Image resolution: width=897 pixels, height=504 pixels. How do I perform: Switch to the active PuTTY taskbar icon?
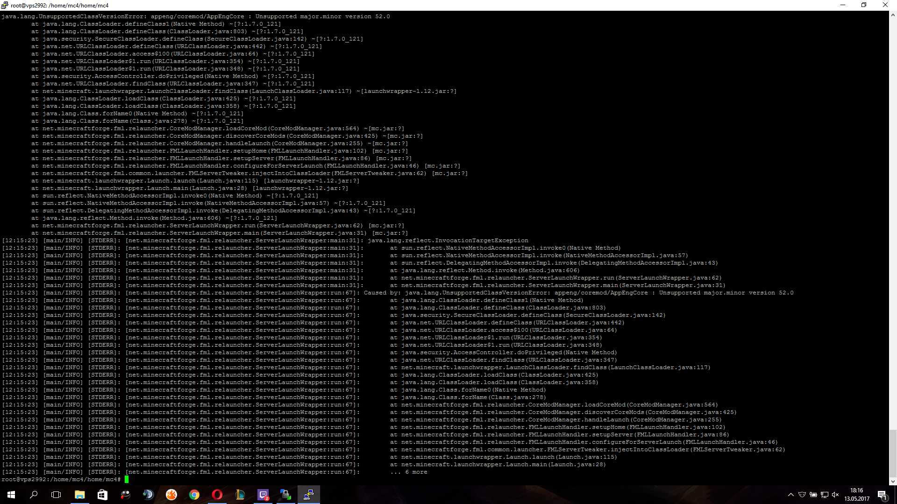coord(308,495)
